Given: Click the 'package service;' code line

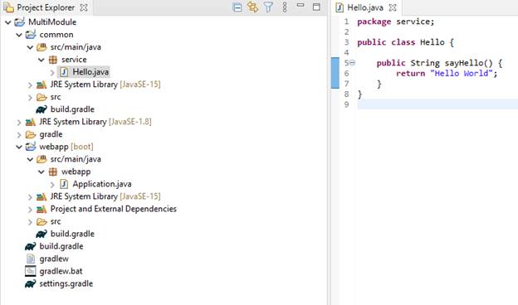Looking at the screenshot, I should (x=396, y=22).
